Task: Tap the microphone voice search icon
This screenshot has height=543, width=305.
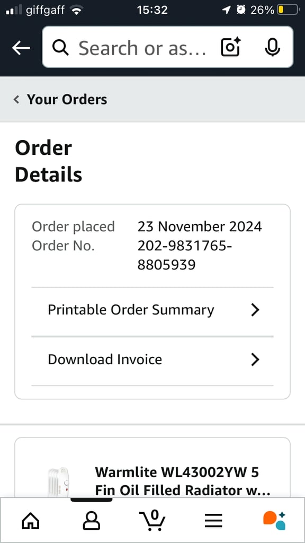Action: (x=272, y=47)
